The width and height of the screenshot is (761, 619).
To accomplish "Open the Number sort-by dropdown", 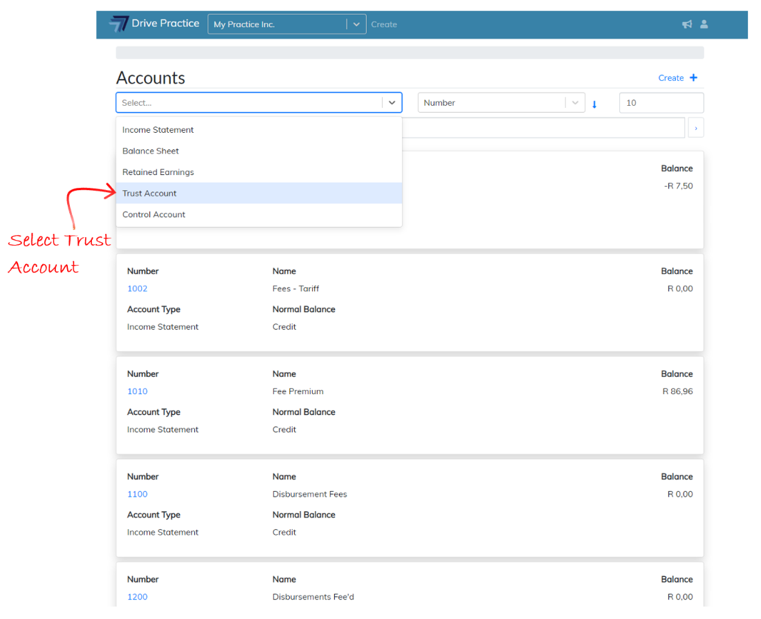I will coord(501,103).
